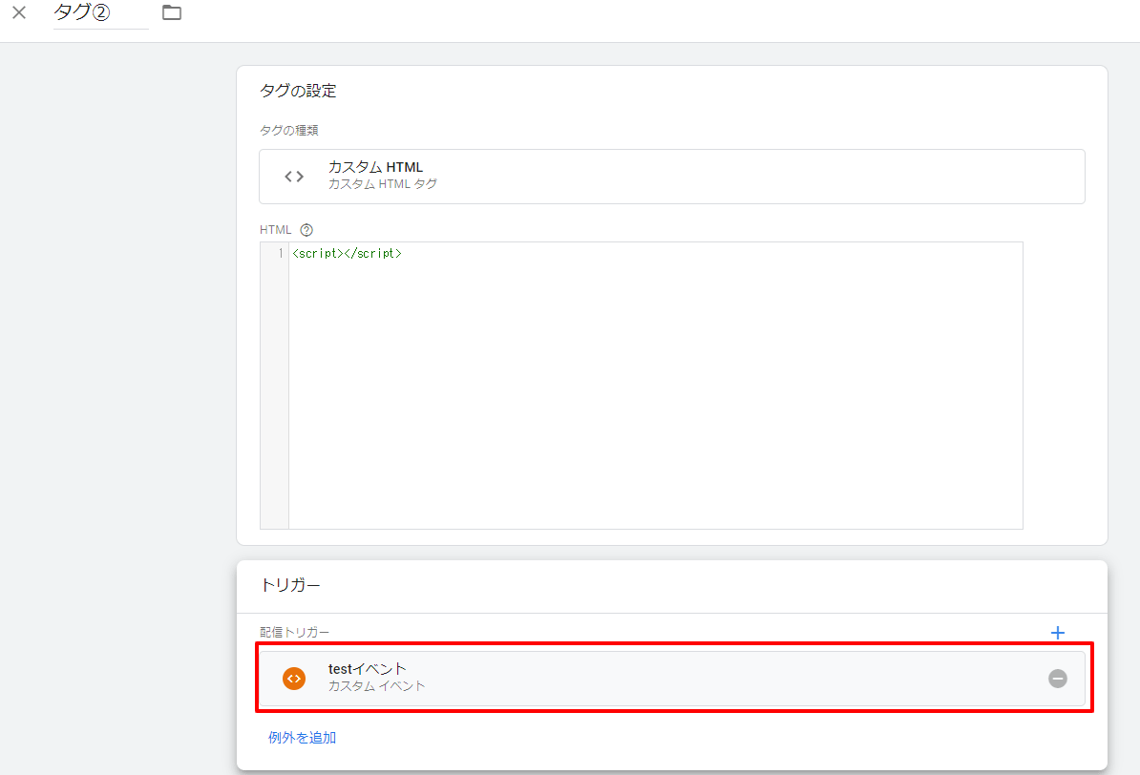Open the help icon next to HTML

tap(306, 230)
